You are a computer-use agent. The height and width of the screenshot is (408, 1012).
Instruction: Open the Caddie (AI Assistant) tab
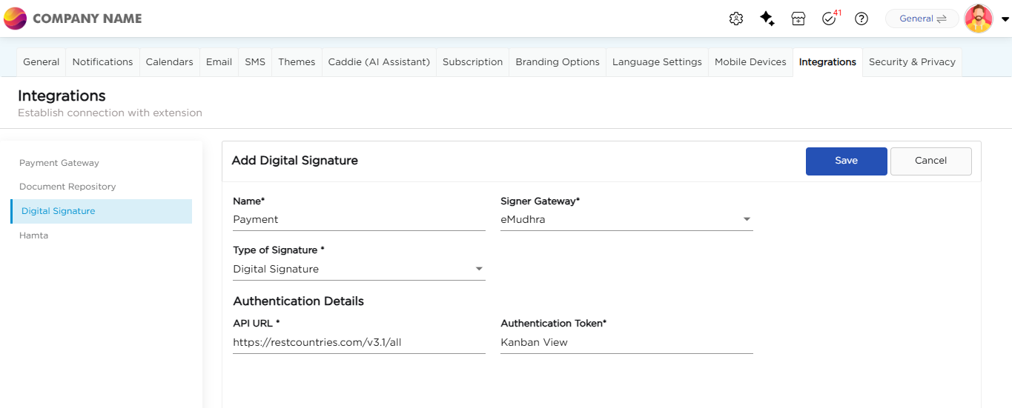click(379, 62)
